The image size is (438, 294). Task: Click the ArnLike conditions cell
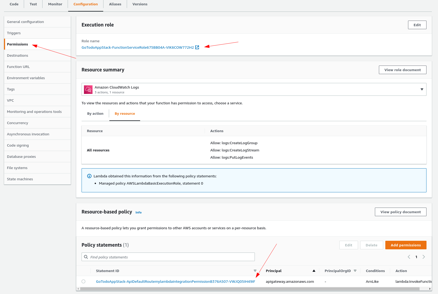(372, 281)
